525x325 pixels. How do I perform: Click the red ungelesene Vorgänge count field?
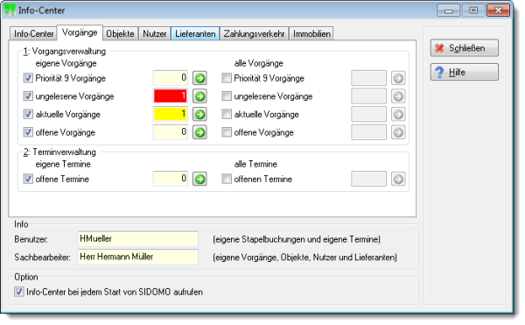pos(170,96)
